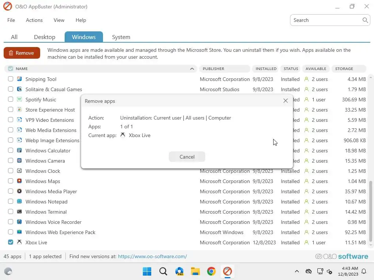The width and height of the screenshot is (374, 280).
Task: Open the File menu
Action: pos(11,20)
